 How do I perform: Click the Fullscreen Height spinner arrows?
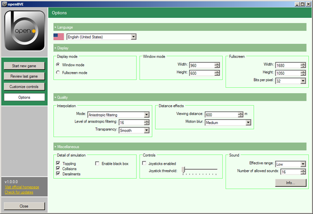point(303,73)
